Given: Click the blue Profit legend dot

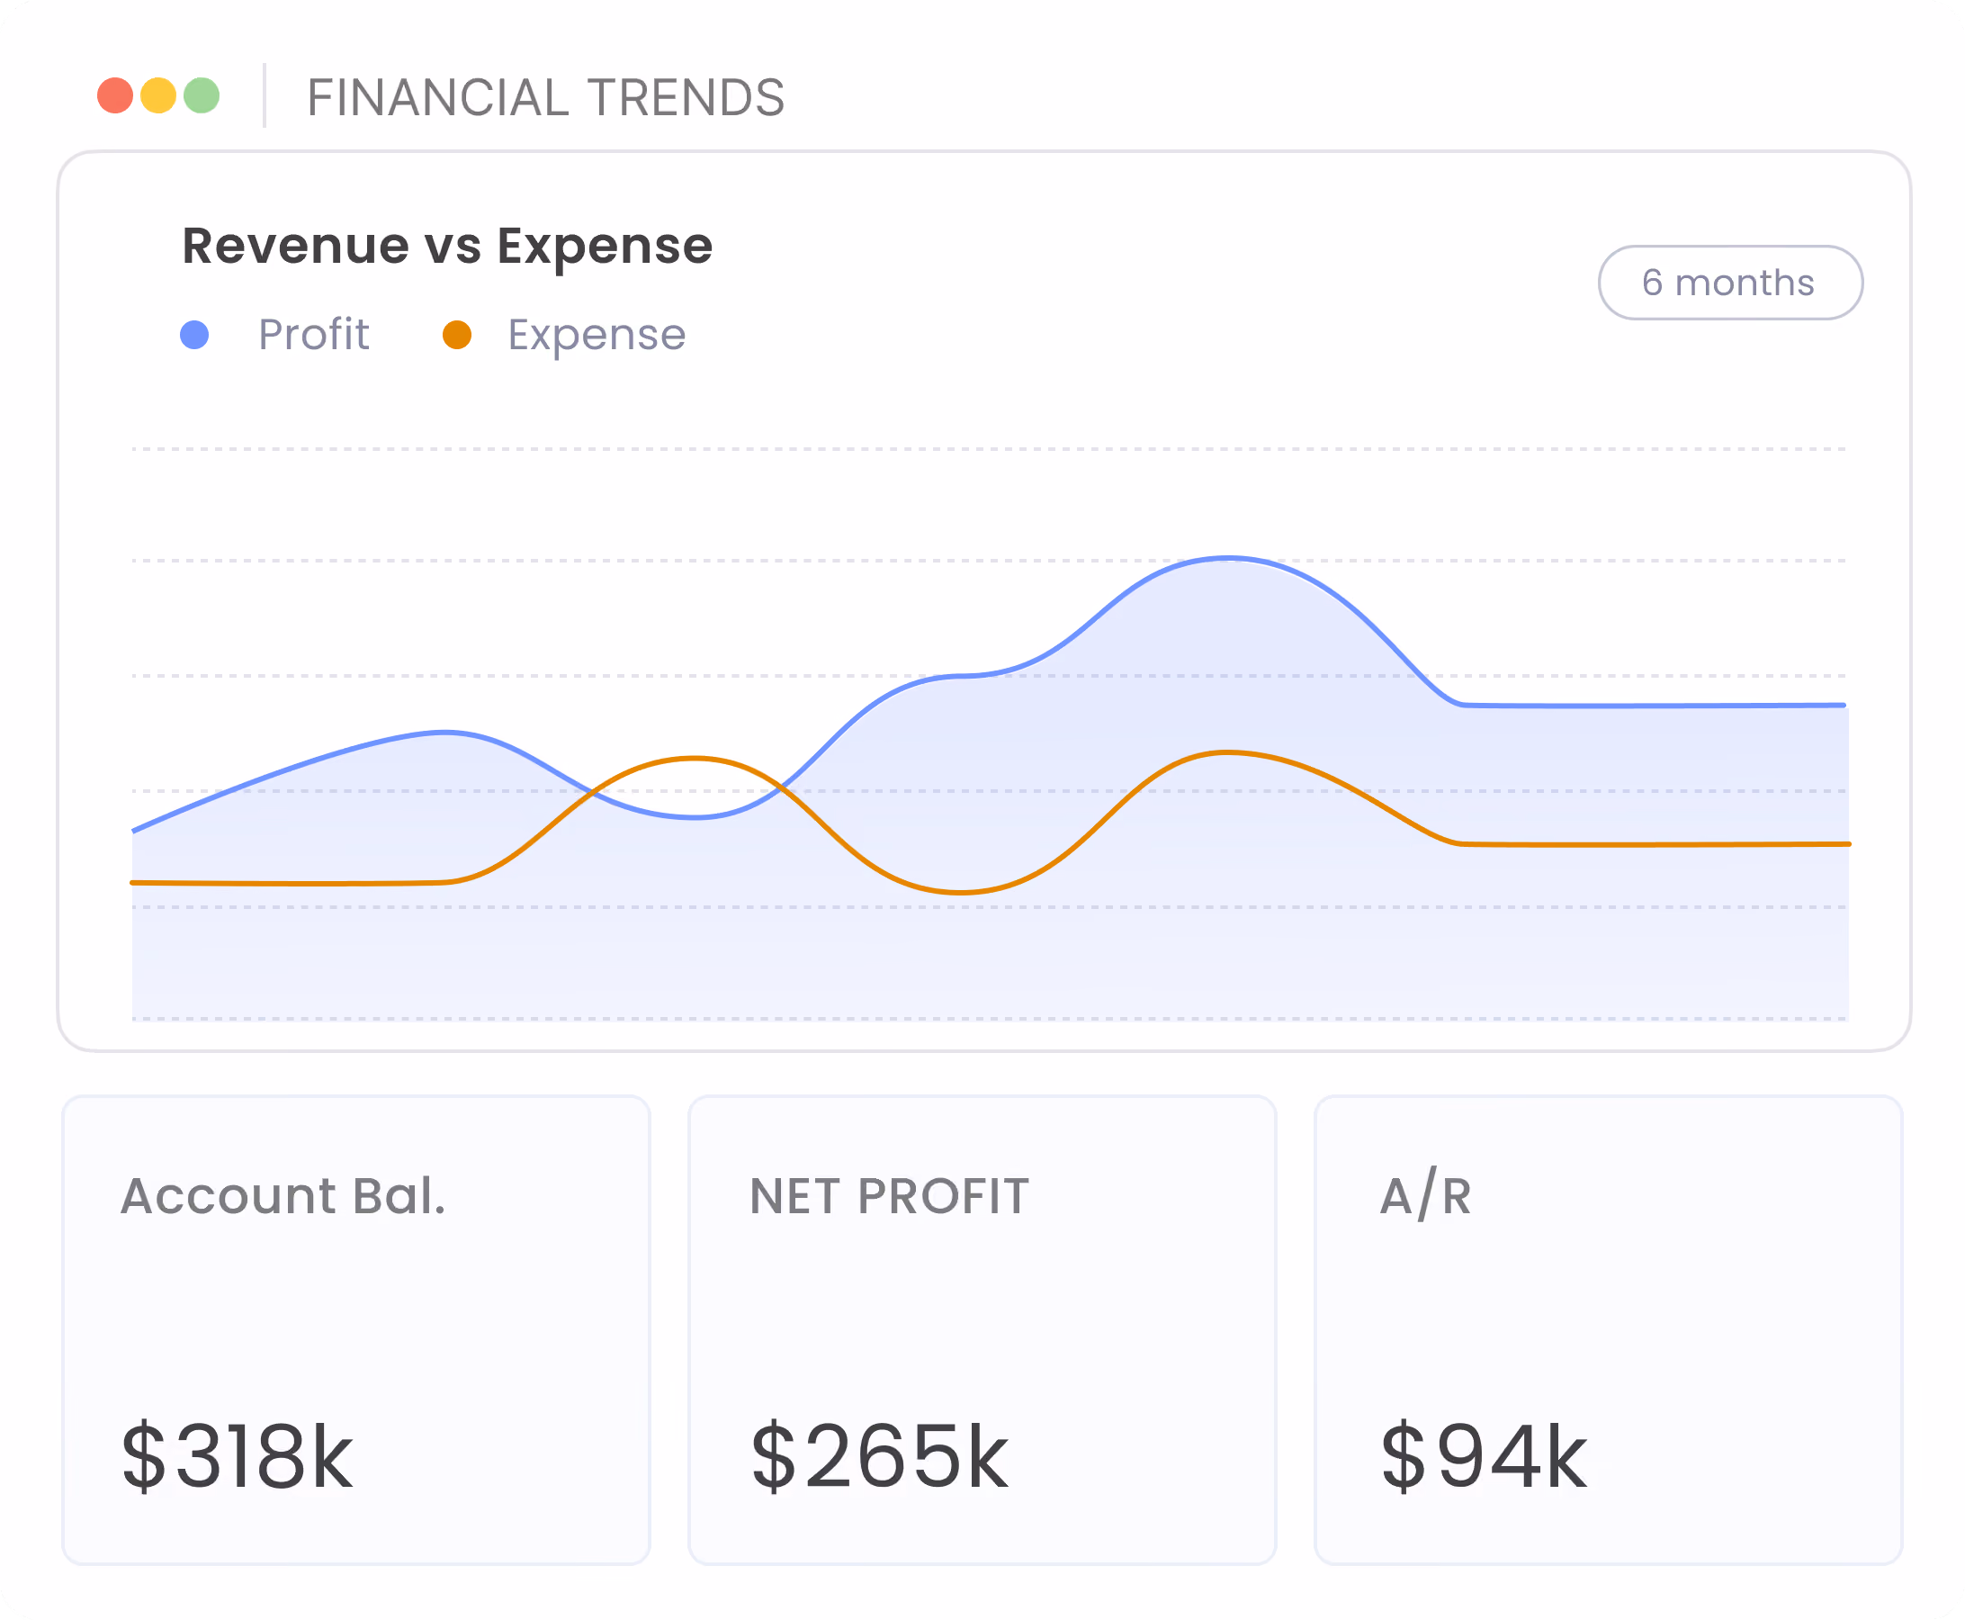Looking at the screenshot, I should (x=194, y=335).
